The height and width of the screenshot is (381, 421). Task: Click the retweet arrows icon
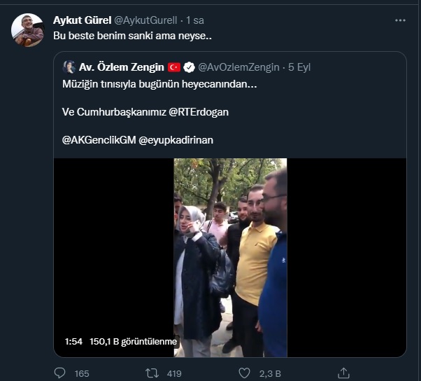pyautogui.click(x=152, y=373)
